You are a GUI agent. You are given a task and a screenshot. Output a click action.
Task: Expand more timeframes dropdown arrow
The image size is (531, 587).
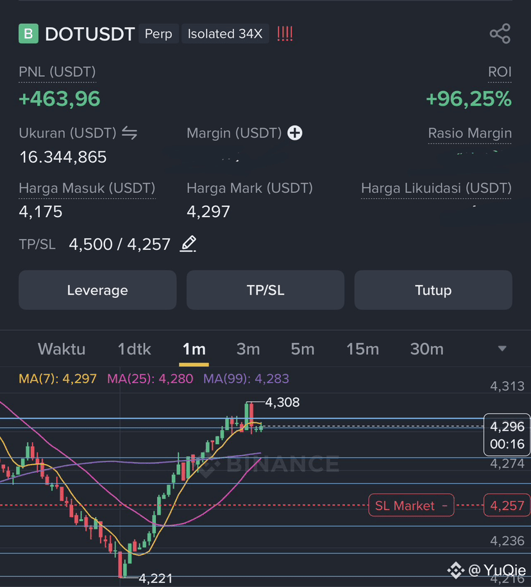point(502,349)
